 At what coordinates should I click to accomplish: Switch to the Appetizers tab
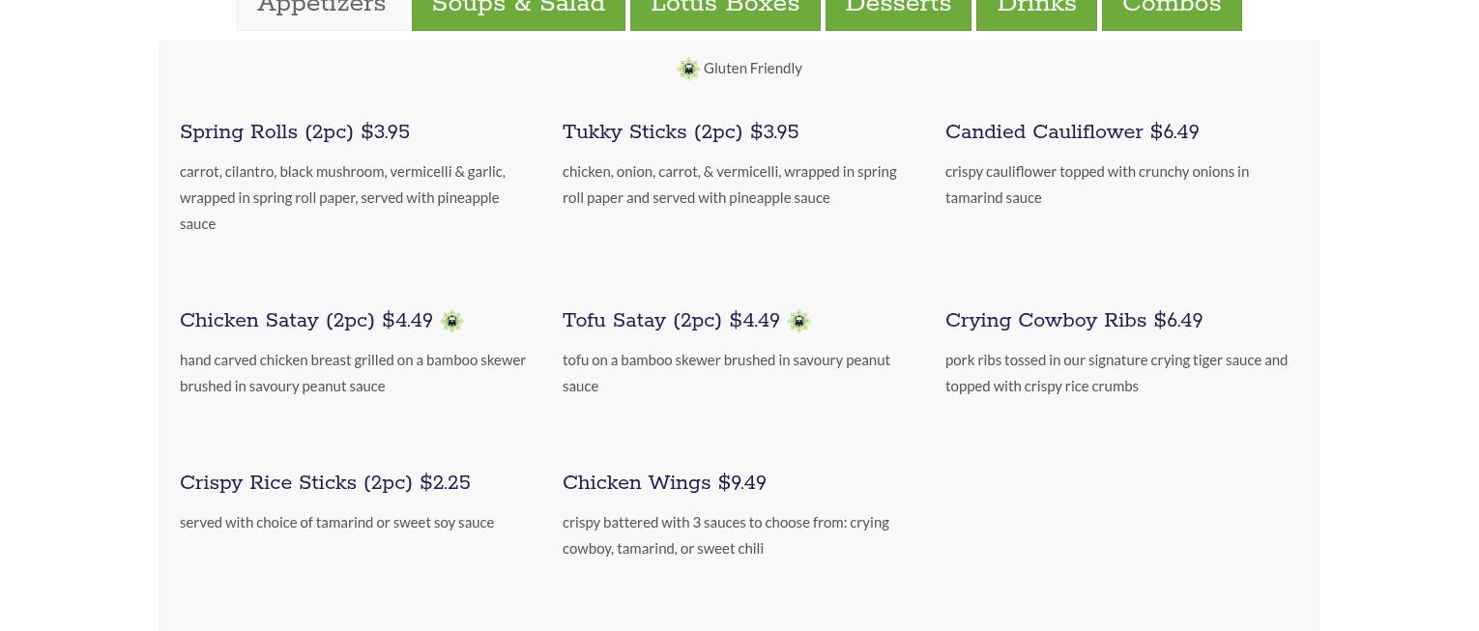point(322,10)
